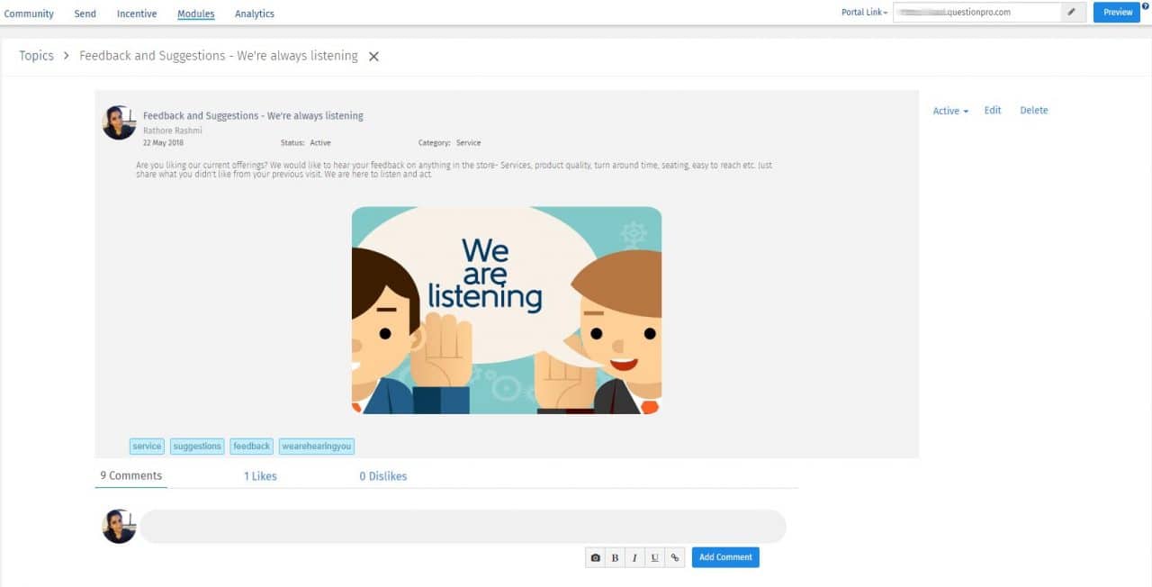Open the Send menu
1152x587 pixels.
85,14
